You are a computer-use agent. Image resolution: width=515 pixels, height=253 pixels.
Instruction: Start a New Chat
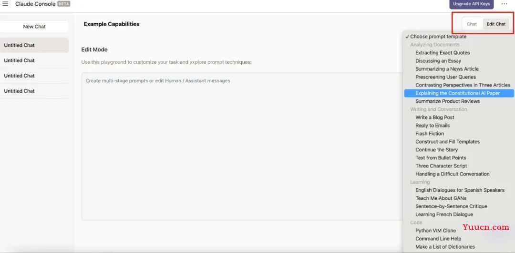pyautogui.click(x=34, y=27)
